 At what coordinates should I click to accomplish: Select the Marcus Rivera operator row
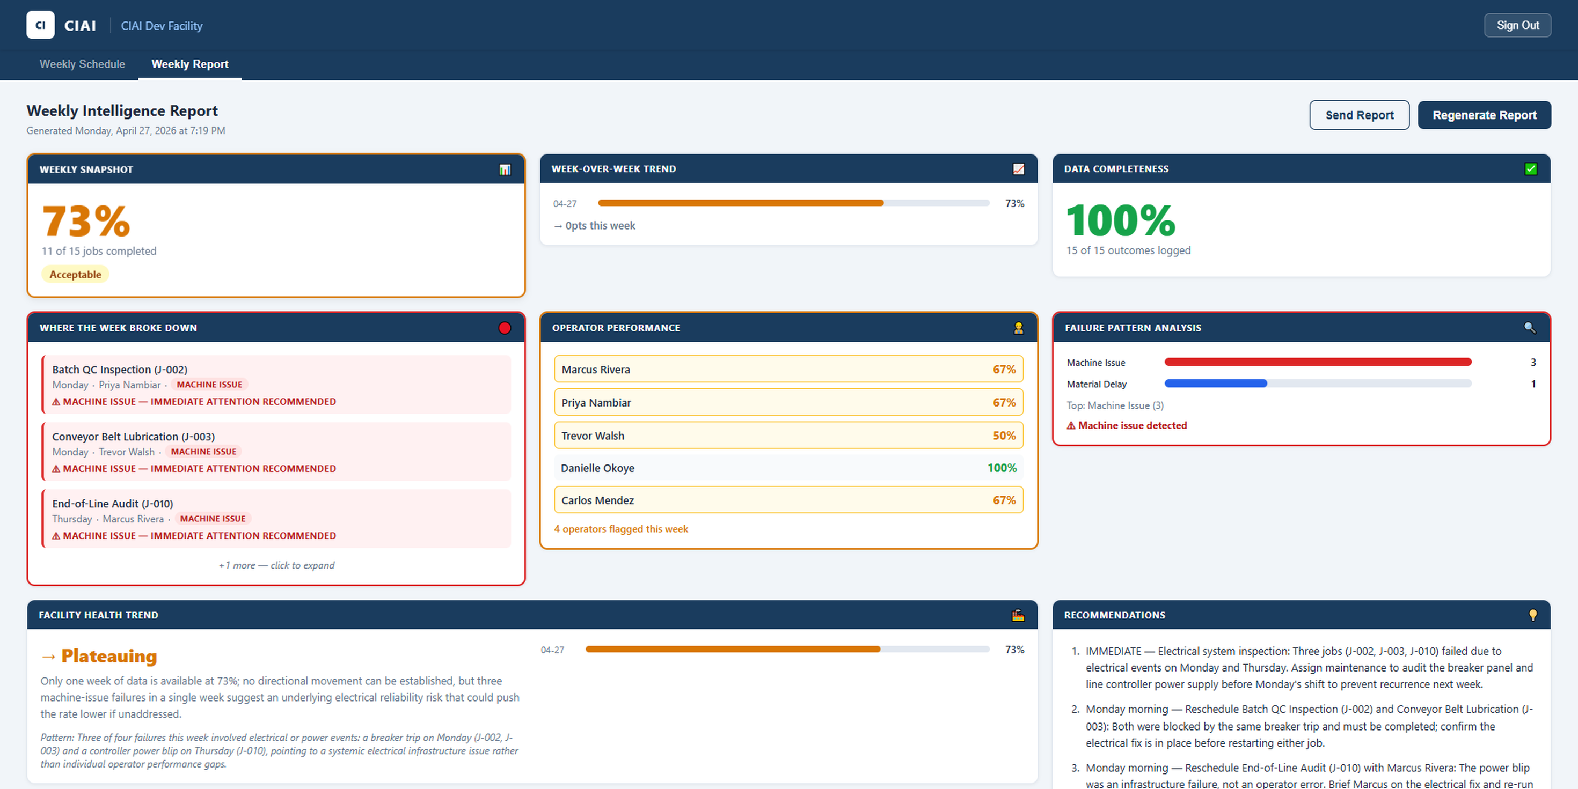coord(788,370)
